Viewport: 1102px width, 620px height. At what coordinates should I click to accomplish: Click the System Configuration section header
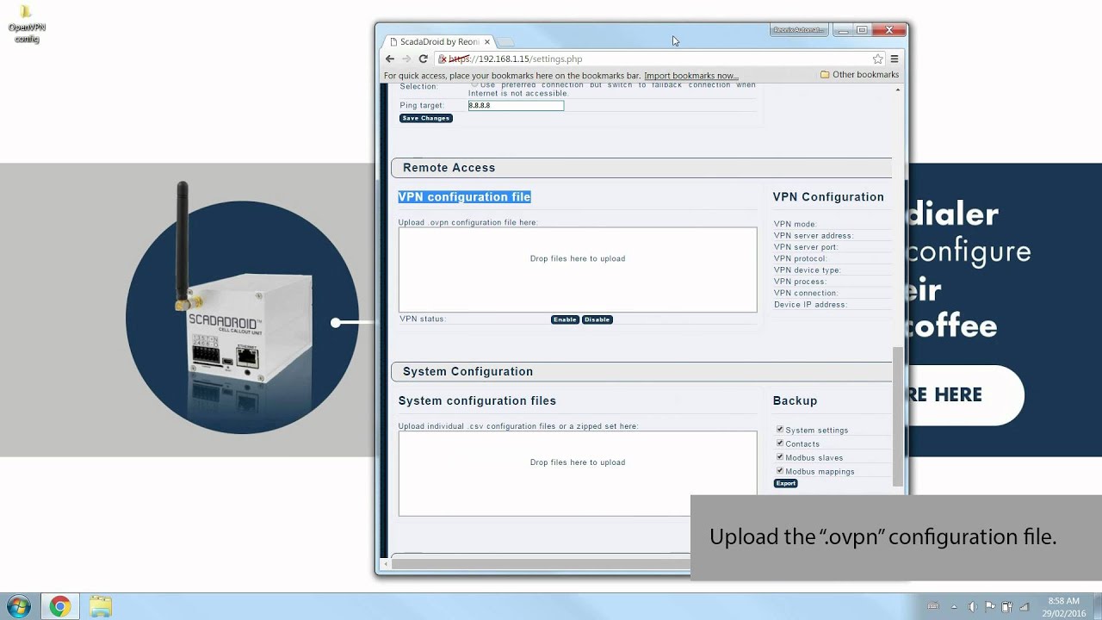(x=641, y=372)
